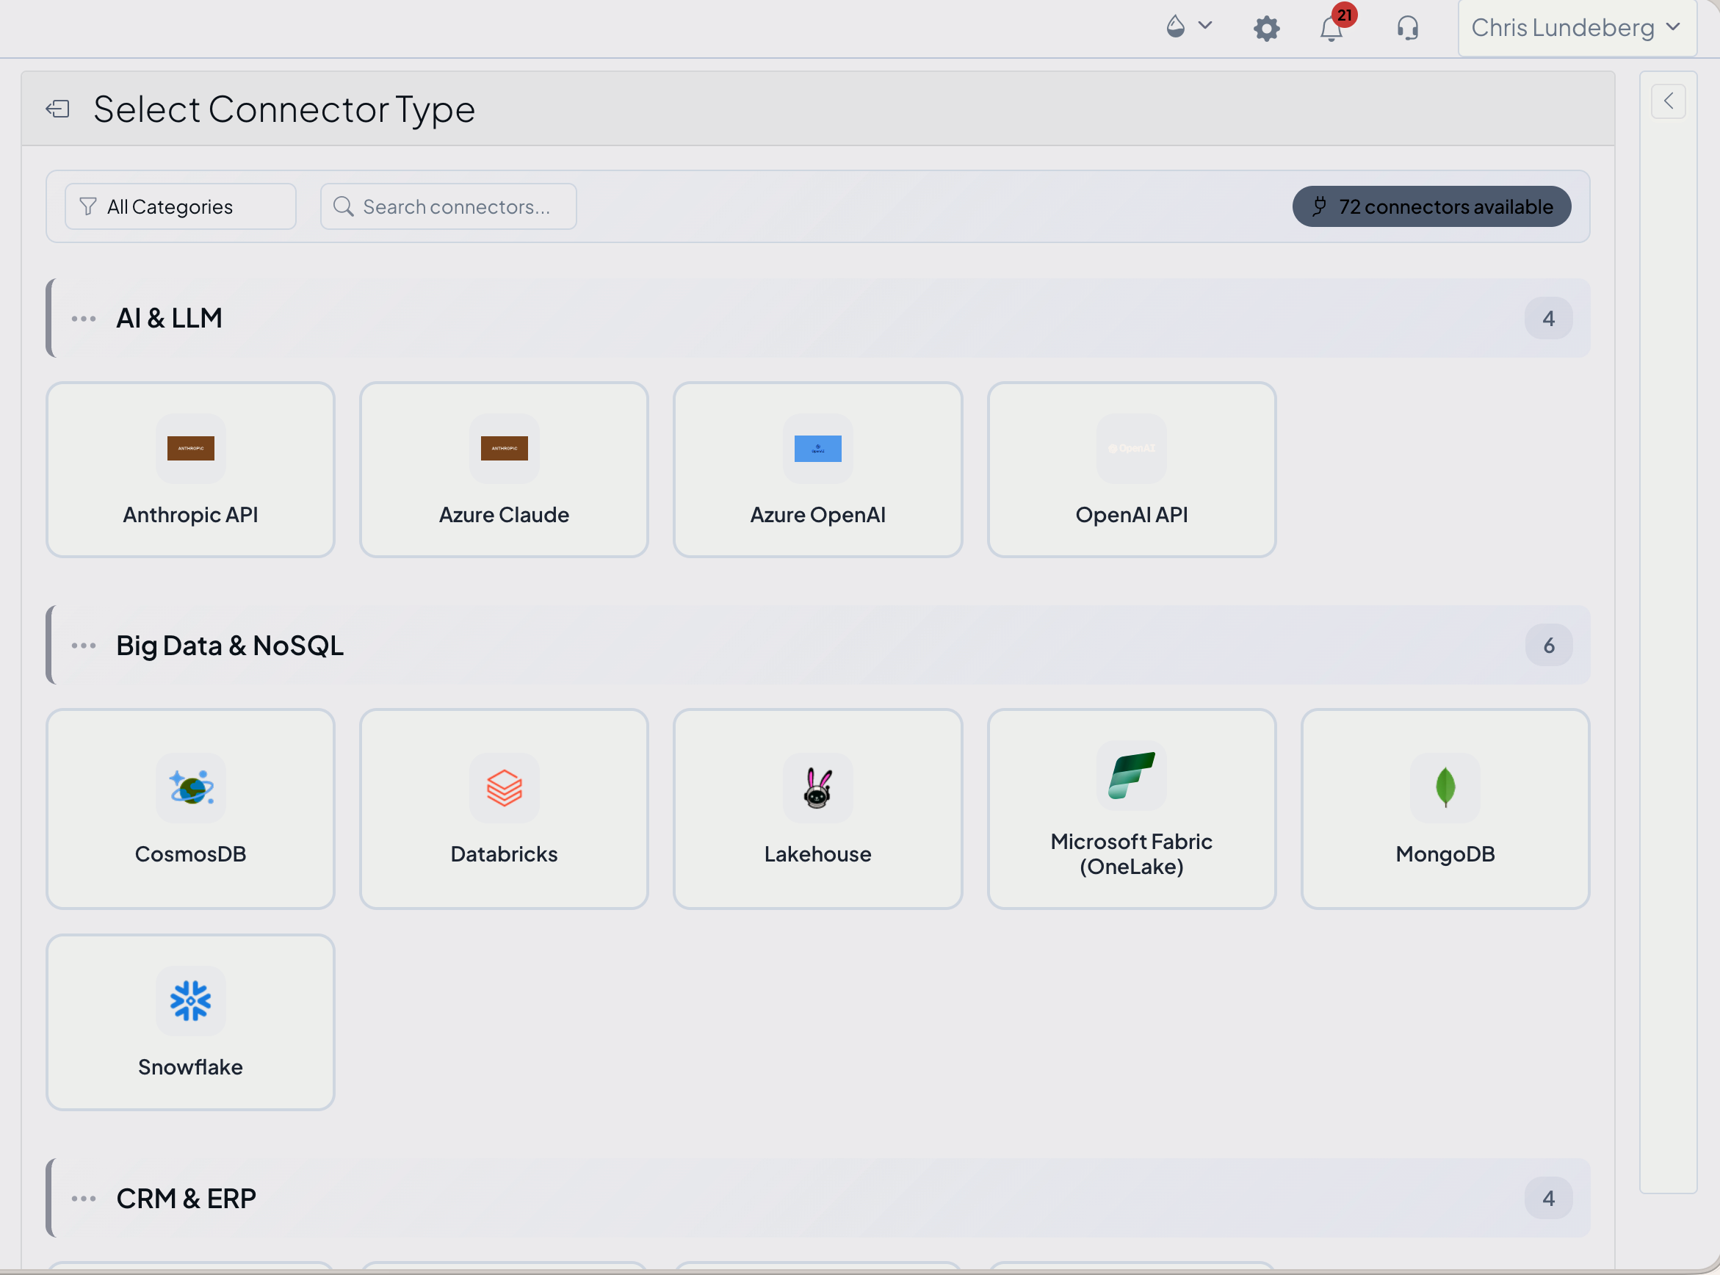This screenshot has width=1720, height=1275.
Task: Open the AI & LLM section options dots
Action: (83, 318)
